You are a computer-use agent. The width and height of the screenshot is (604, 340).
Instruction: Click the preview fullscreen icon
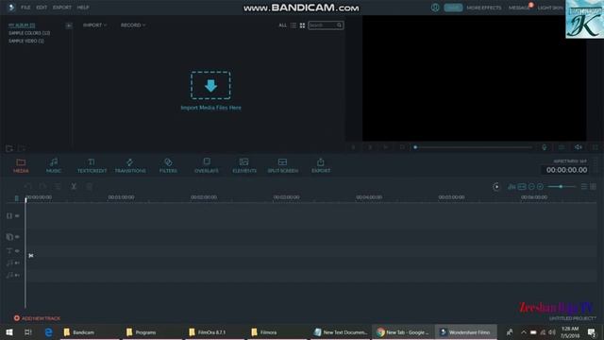(596, 147)
